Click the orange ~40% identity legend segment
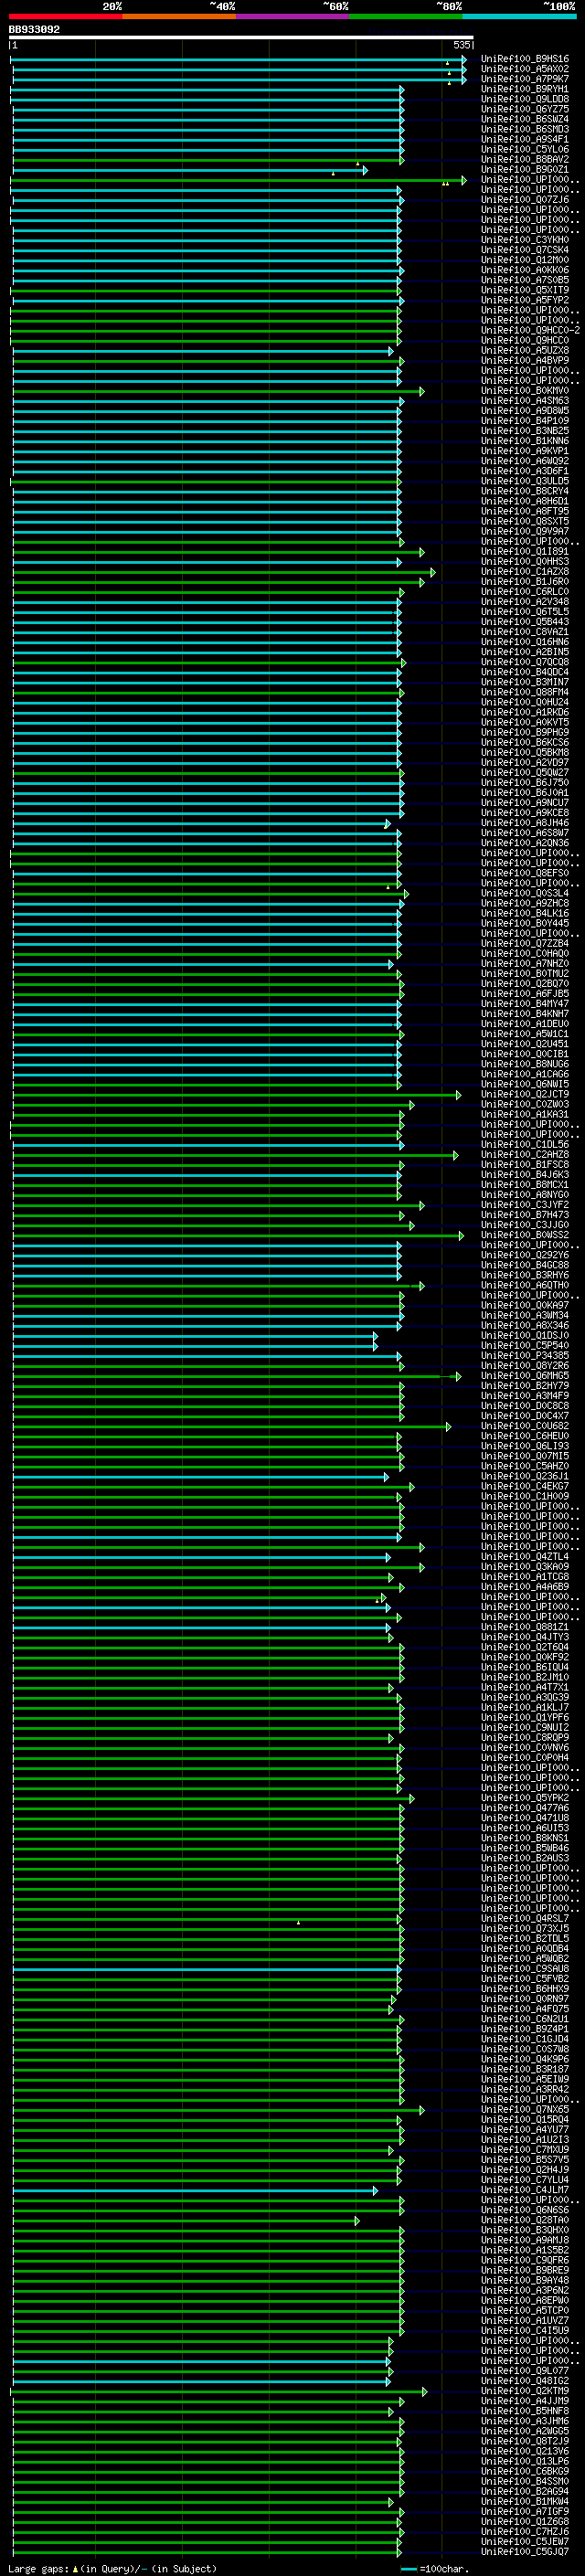The width and height of the screenshot is (585, 2576). tap(179, 16)
